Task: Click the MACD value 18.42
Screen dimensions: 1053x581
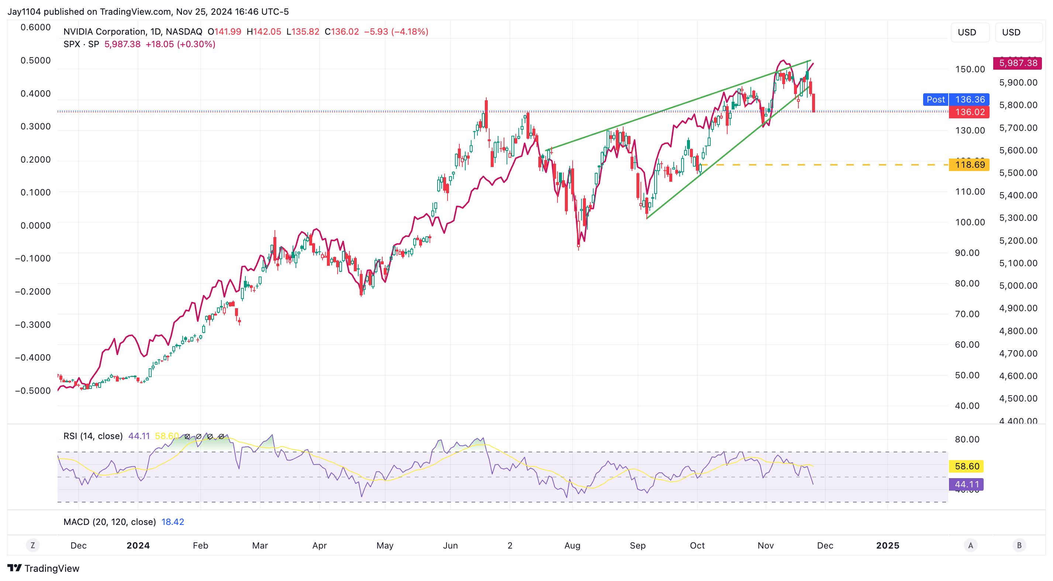Action: point(173,522)
